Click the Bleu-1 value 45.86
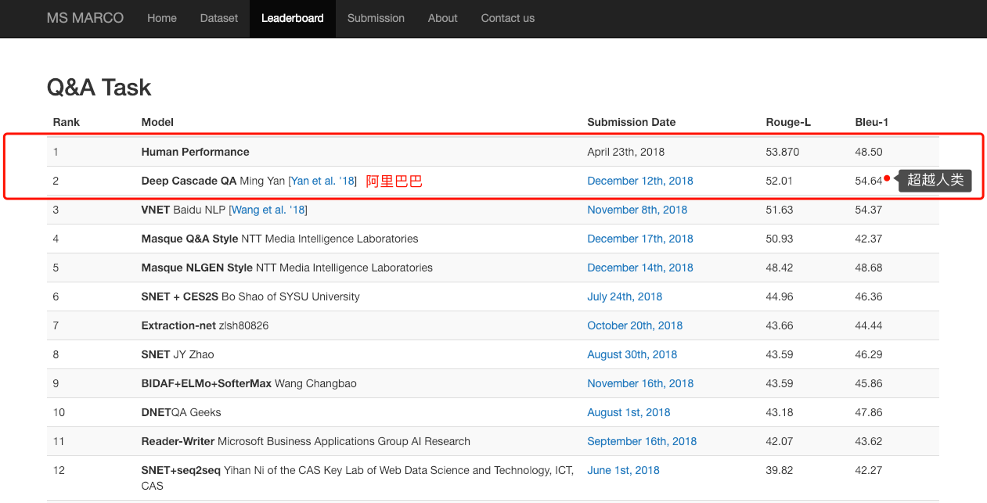The image size is (987, 503). 869,383
